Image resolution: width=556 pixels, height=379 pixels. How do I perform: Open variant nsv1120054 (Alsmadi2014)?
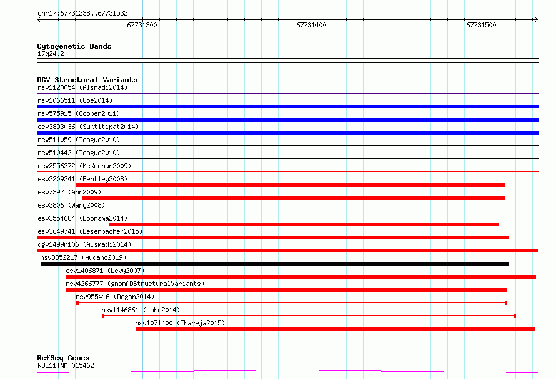point(82,87)
